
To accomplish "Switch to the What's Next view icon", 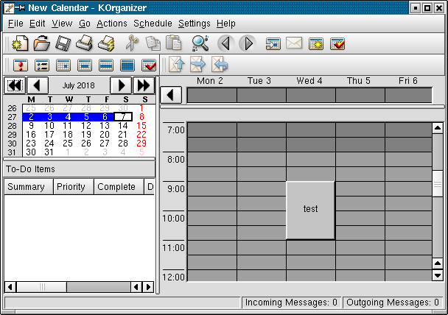I will point(21,66).
